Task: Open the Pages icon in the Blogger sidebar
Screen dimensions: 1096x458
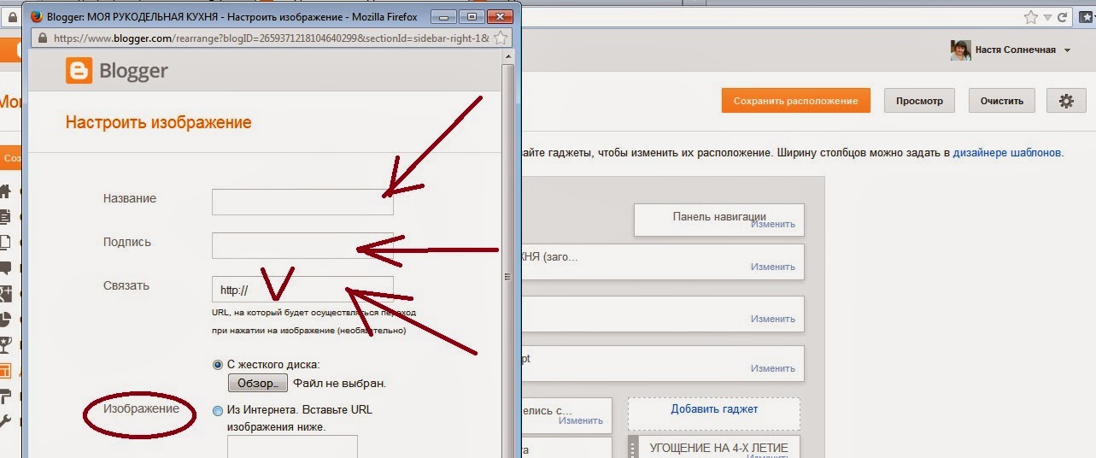Action: (x=5, y=242)
